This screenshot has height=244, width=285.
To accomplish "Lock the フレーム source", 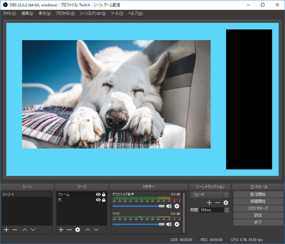I will pos(103,194).
